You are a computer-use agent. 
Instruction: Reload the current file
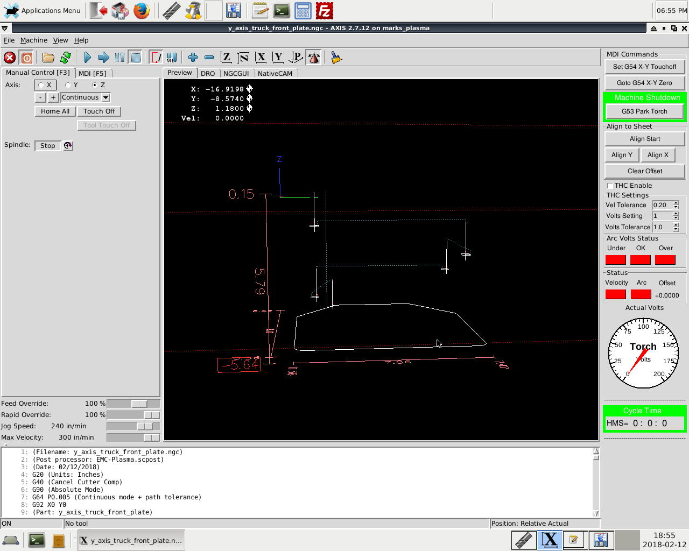[66, 58]
